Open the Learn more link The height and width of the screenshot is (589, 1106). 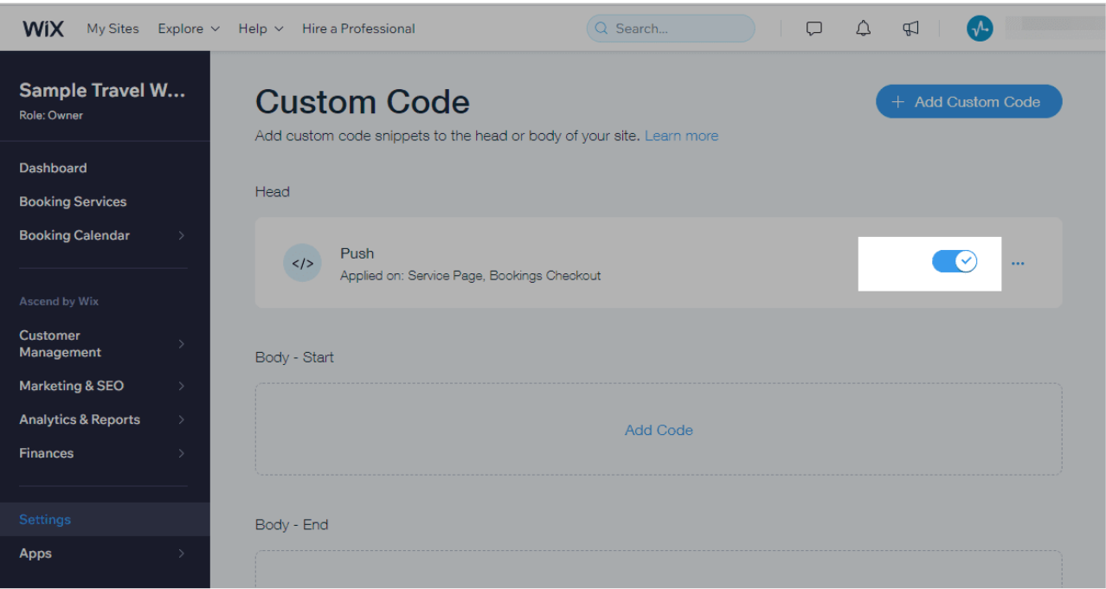tap(681, 136)
